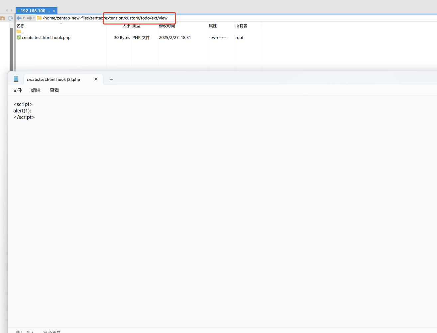Click the '2025/2/27, 18:31' modified time cell

pyautogui.click(x=175, y=38)
